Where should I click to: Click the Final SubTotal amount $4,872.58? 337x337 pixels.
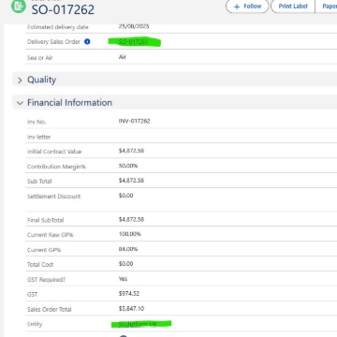click(131, 220)
